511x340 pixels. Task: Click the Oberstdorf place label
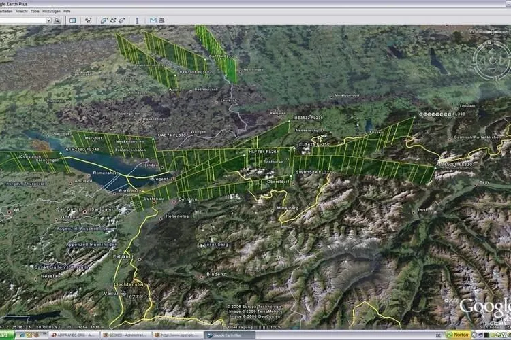pos(278,182)
